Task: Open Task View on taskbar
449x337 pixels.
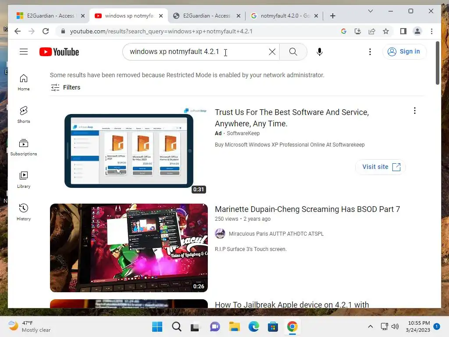Action: [x=196, y=326]
